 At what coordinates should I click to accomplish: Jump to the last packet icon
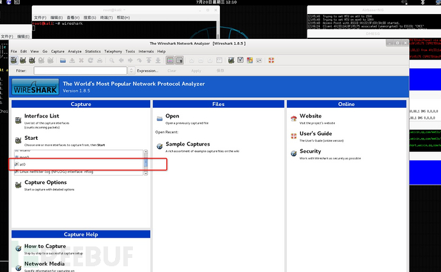[158, 61]
